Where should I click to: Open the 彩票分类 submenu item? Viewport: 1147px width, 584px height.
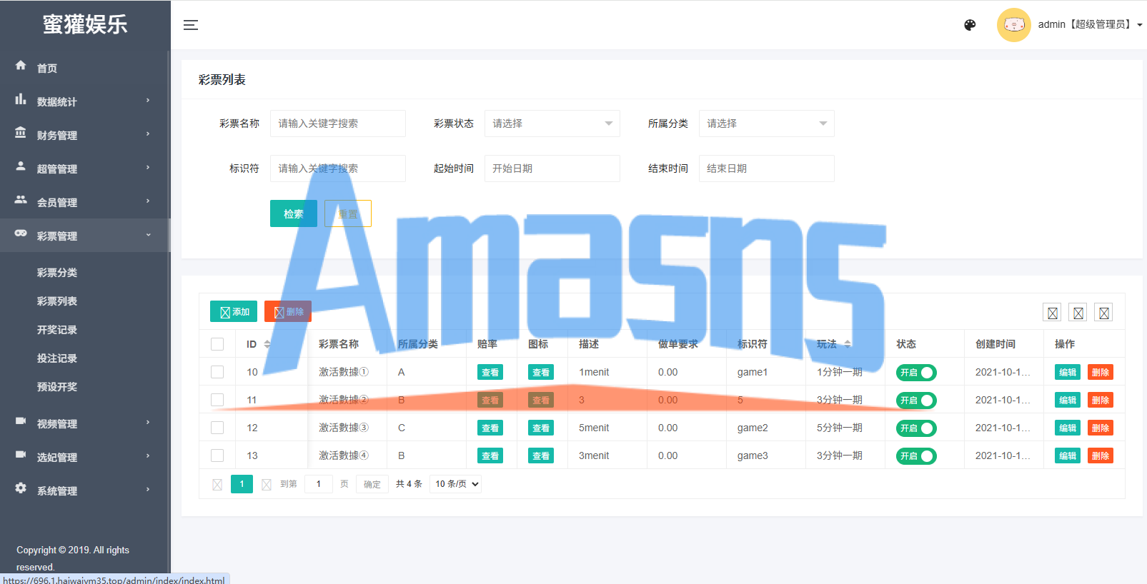click(57, 273)
